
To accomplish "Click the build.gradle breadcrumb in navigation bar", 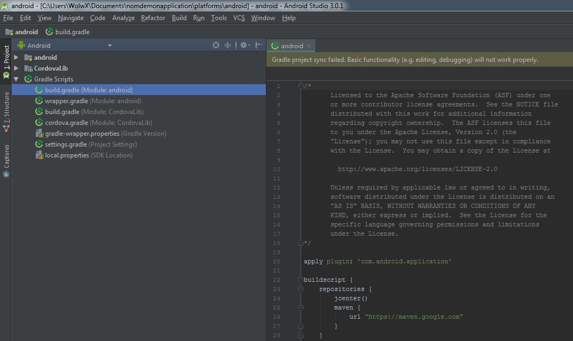I will 72,32.
